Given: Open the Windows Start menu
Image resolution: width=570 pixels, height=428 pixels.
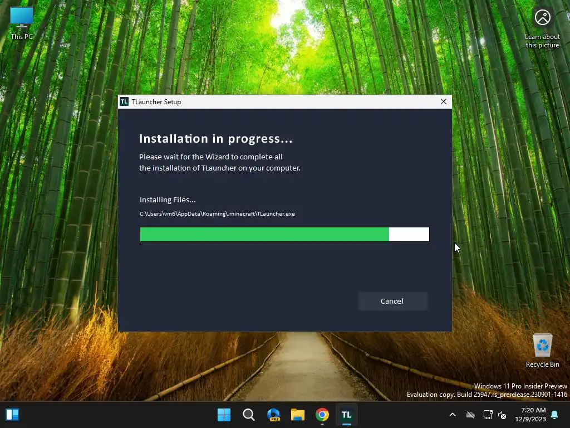Looking at the screenshot, I should pos(224,415).
